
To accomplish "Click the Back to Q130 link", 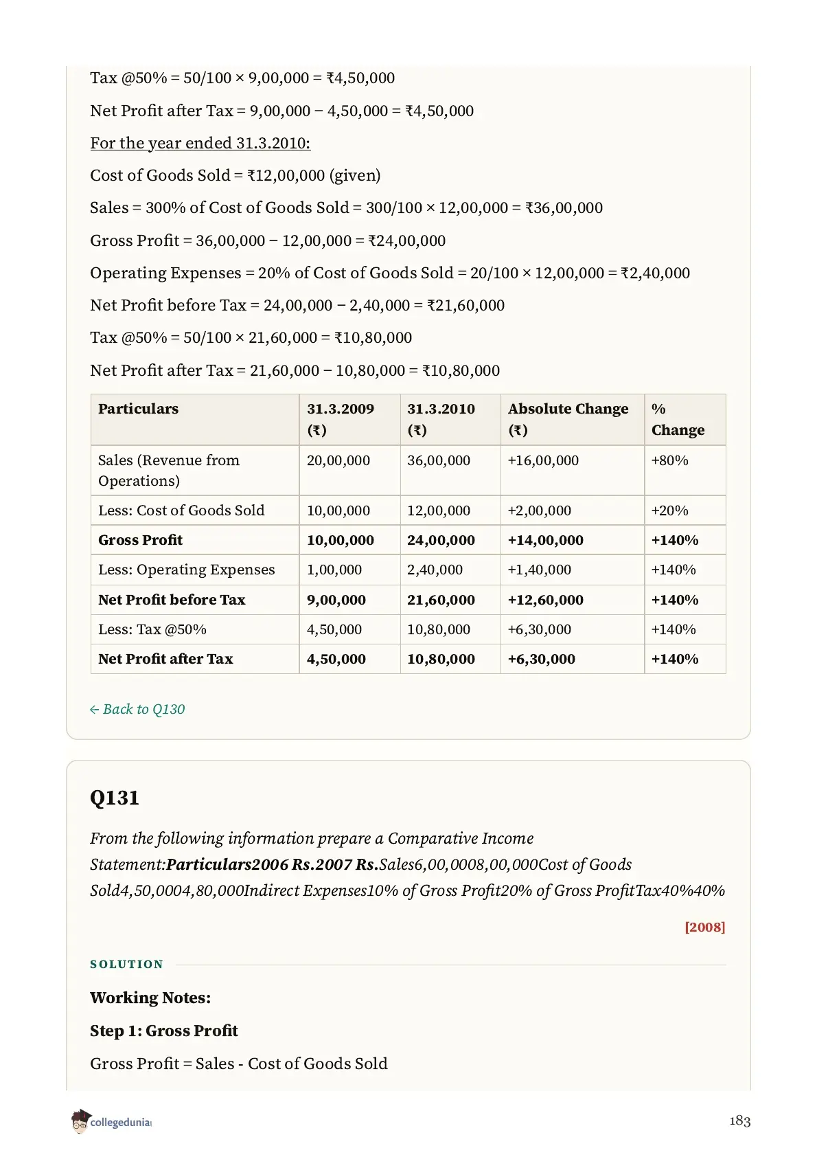I will click(137, 709).
